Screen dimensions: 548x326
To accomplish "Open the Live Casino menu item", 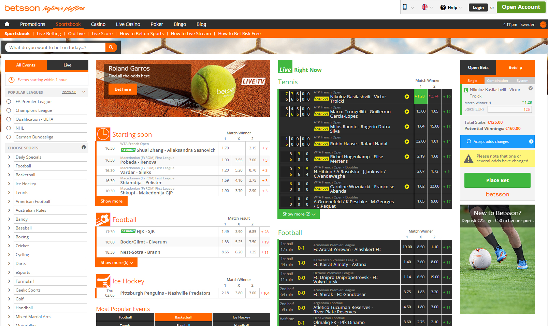I will (128, 24).
